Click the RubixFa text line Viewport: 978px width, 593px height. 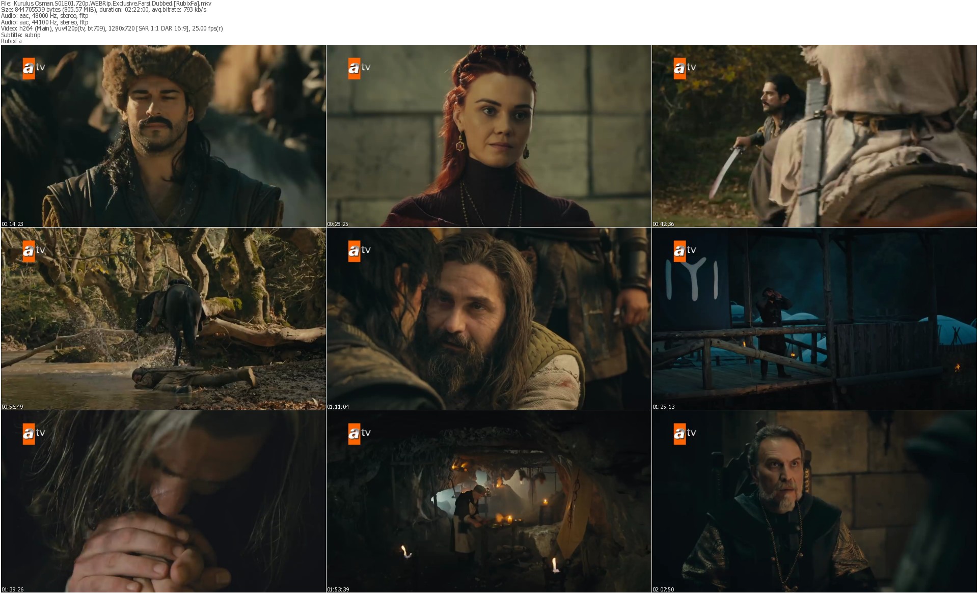tap(11, 41)
